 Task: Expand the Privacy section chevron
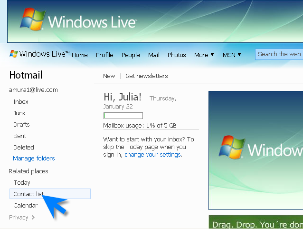33,218
